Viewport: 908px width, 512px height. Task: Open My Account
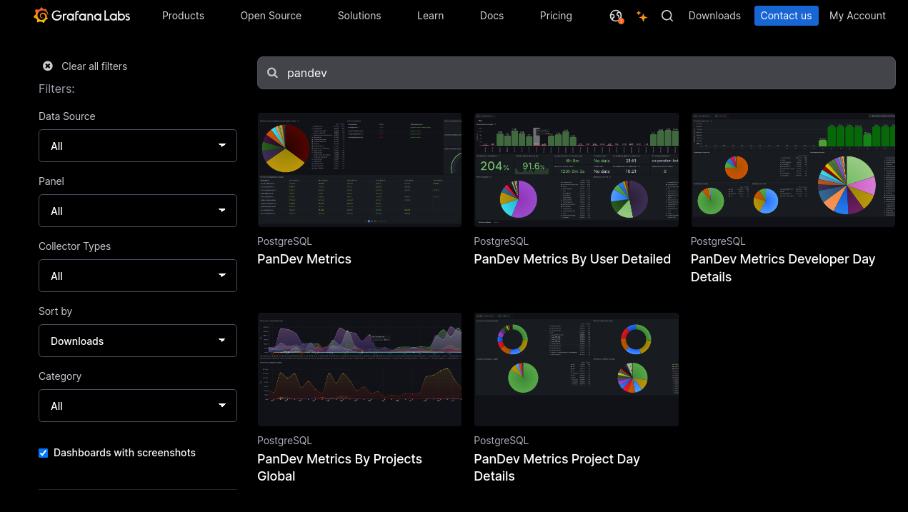(x=857, y=16)
